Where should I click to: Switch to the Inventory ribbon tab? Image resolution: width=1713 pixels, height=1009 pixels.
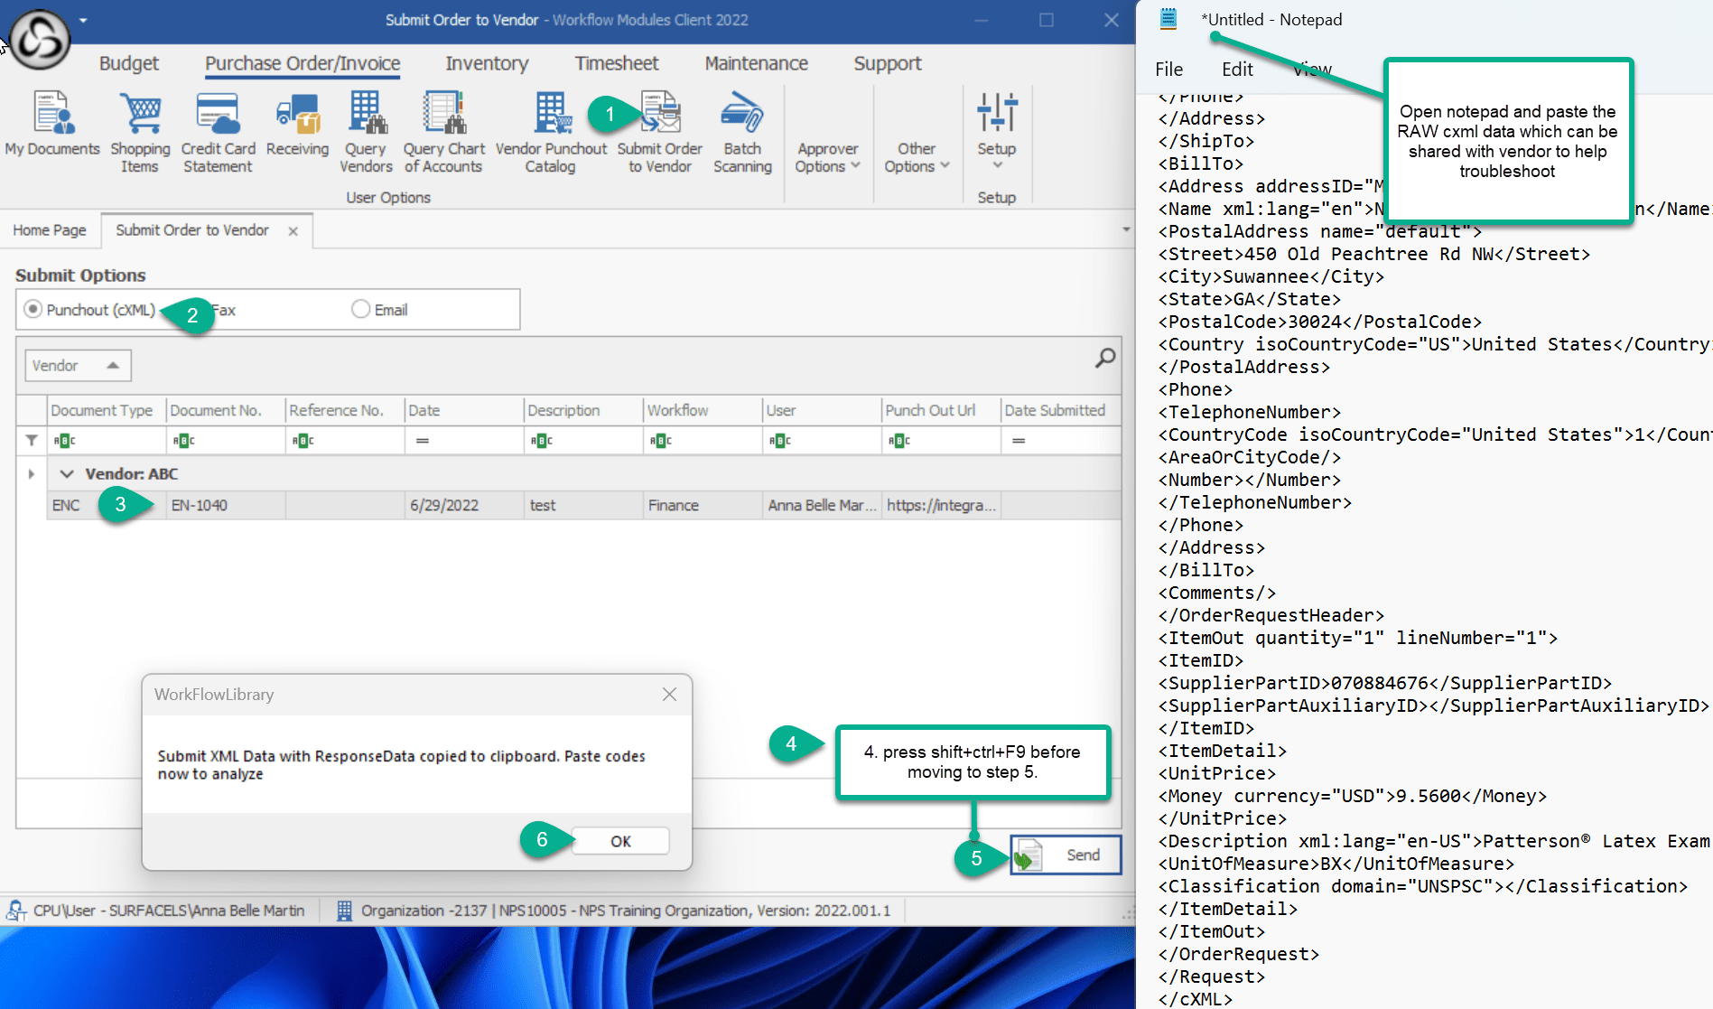point(487,63)
